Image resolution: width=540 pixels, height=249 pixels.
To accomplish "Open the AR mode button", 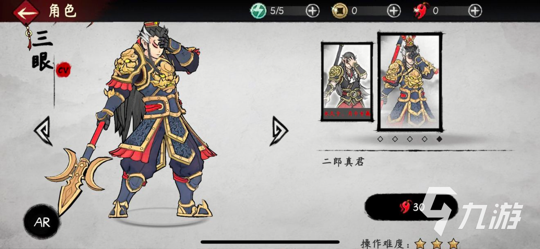I will pyautogui.click(x=41, y=222).
